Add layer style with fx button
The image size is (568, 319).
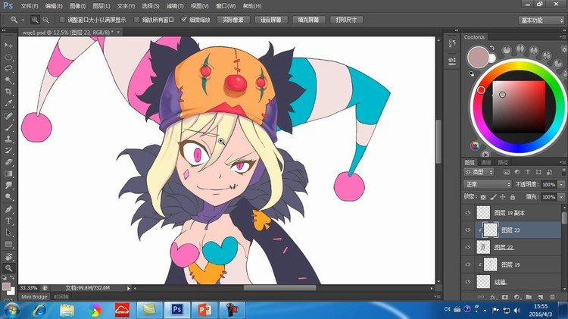coord(493,297)
